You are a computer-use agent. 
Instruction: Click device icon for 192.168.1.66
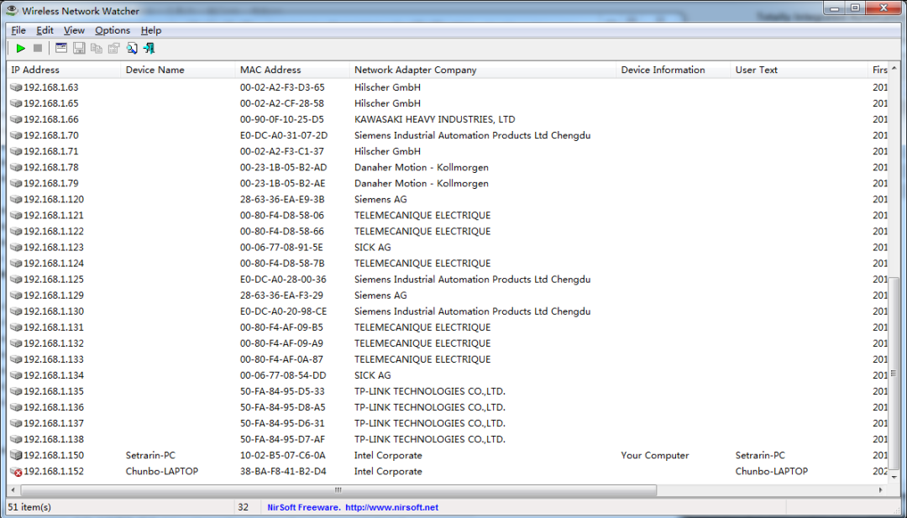16,120
